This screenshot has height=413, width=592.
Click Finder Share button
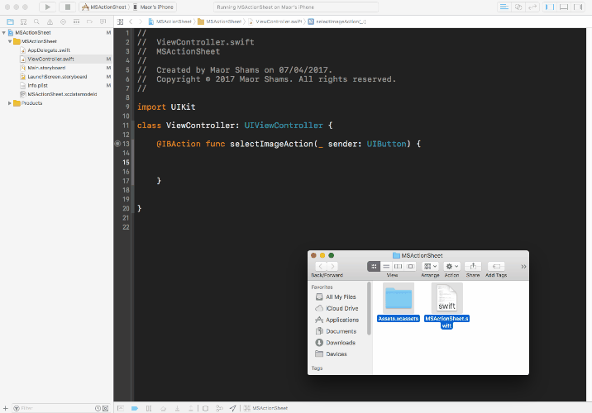(473, 266)
